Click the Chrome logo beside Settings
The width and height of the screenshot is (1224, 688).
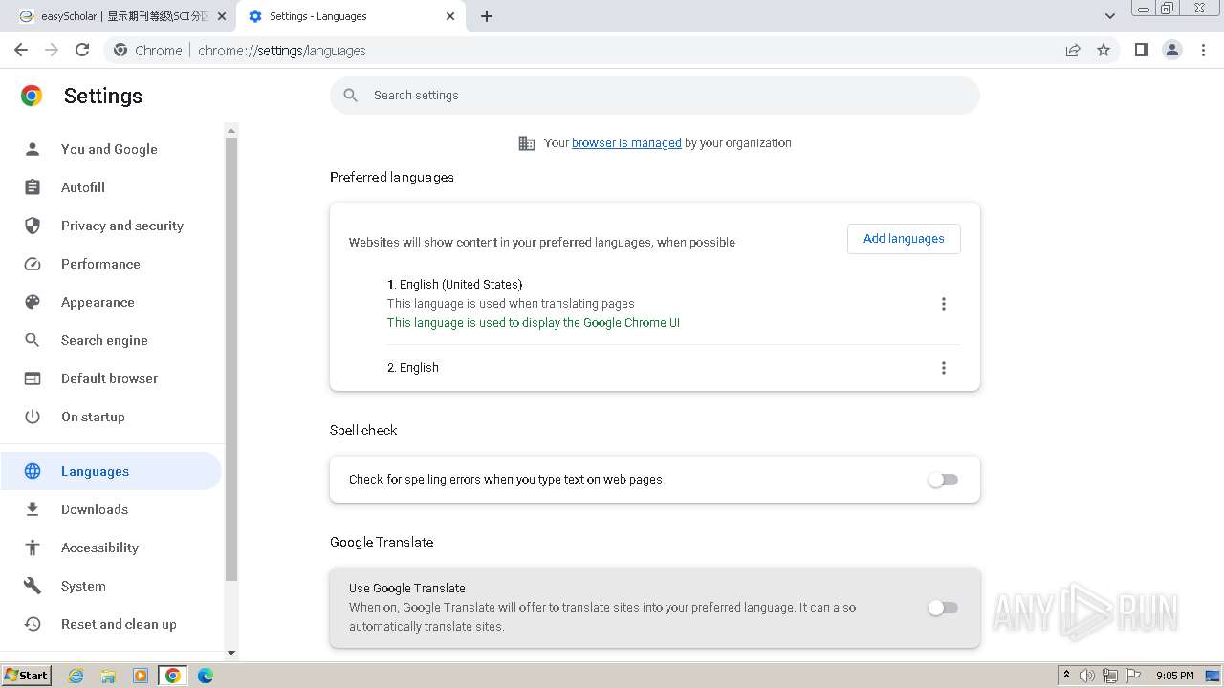(x=32, y=96)
